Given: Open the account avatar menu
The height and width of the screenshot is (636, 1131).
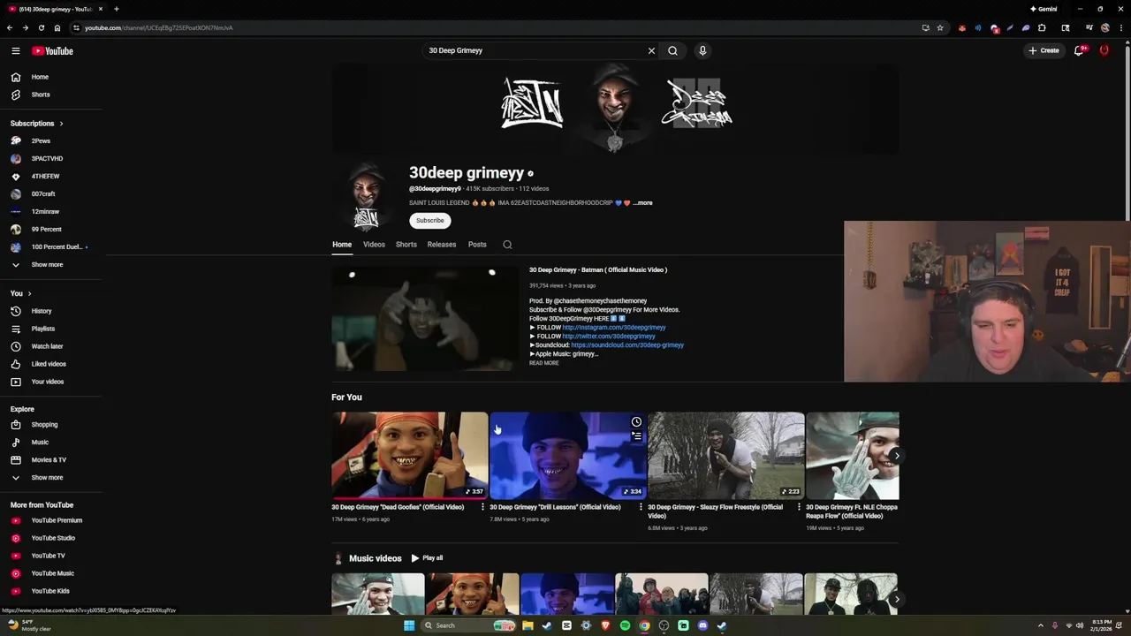Looking at the screenshot, I should click(1104, 50).
